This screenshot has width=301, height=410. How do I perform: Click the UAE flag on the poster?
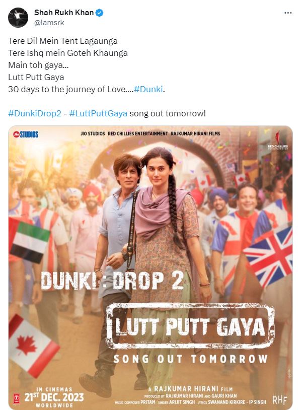[x=29, y=239]
